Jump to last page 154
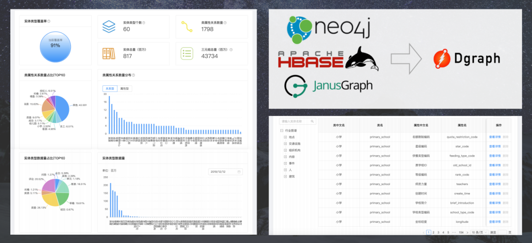Viewport: 532px width, 243px height. pyautogui.click(x=461, y=232)
